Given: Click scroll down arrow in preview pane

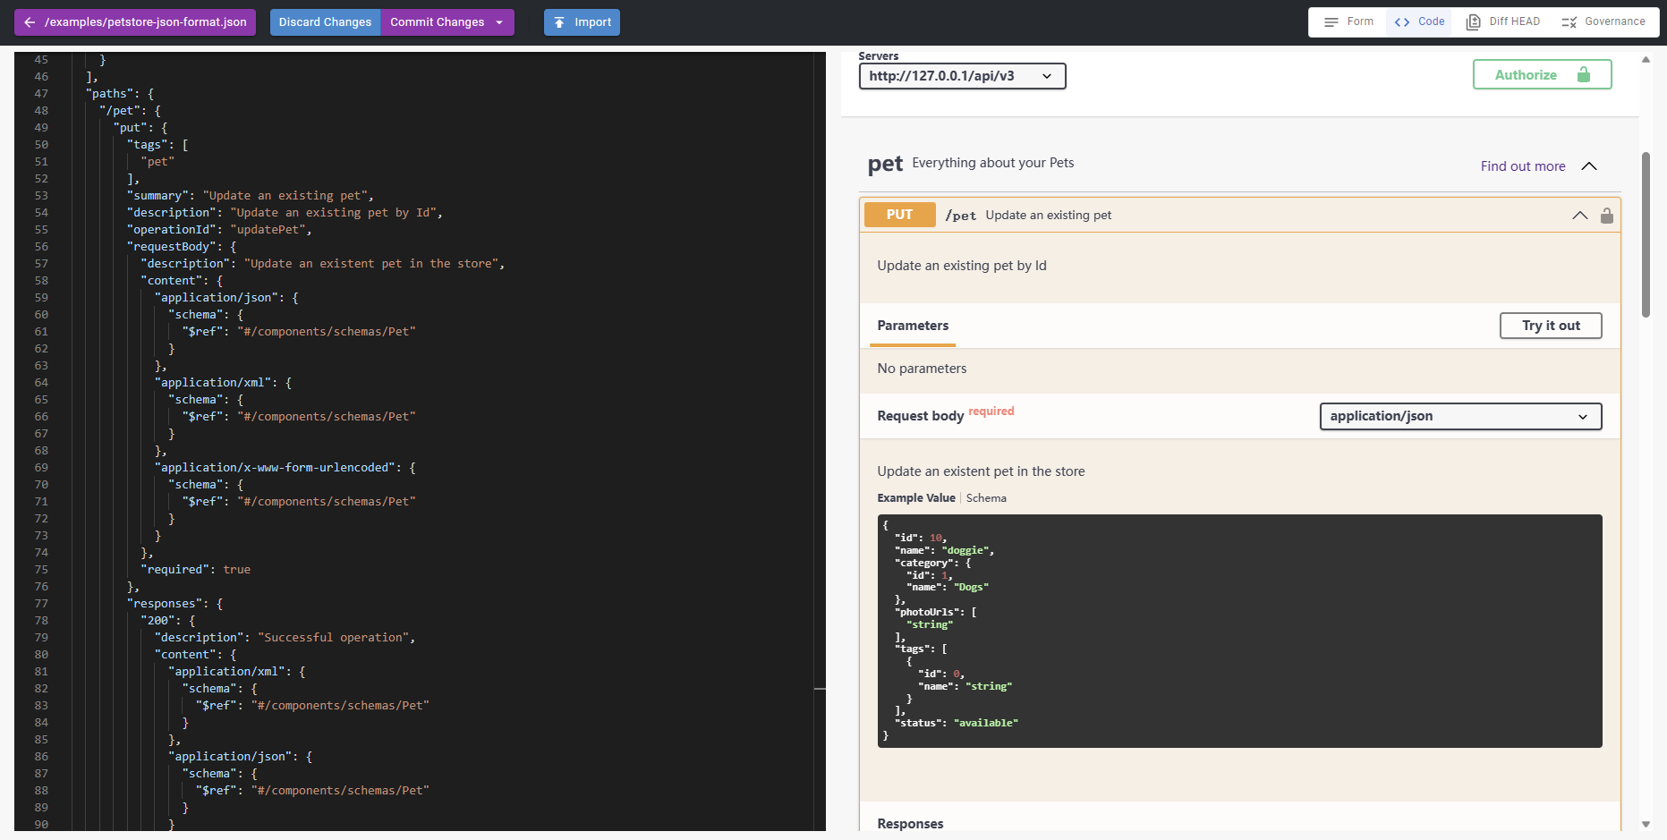Looking at the screenshot, I should 1646,824.
